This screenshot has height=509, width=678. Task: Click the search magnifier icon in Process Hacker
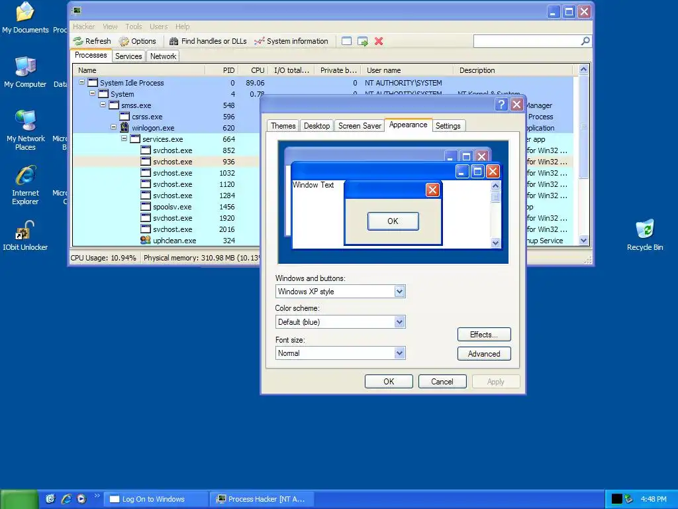coord(585,41)
